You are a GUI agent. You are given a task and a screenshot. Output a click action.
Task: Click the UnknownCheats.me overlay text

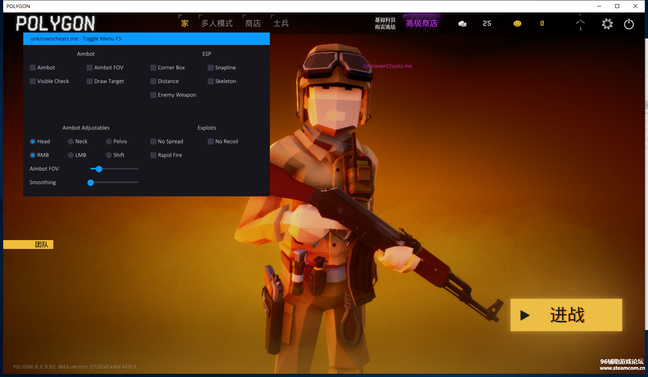387,66
